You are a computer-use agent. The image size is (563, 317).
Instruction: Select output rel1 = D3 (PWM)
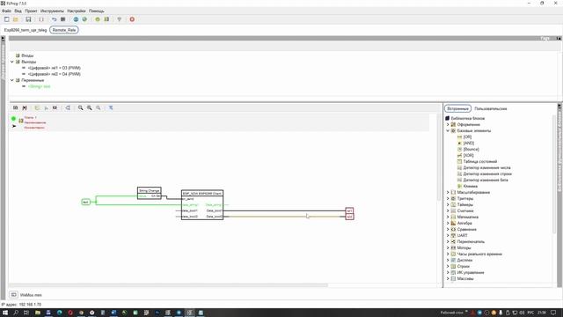coord(55,68)
